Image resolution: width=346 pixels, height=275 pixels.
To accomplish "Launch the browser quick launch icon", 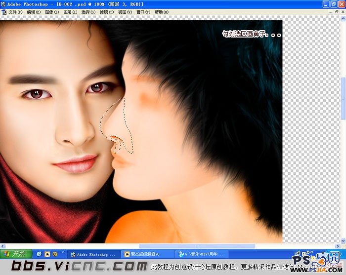I will (x=39, y=254).
